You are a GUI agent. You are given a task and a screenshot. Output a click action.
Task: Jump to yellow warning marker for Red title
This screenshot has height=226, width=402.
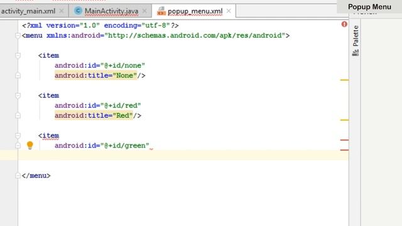click(x=344, y=120)
